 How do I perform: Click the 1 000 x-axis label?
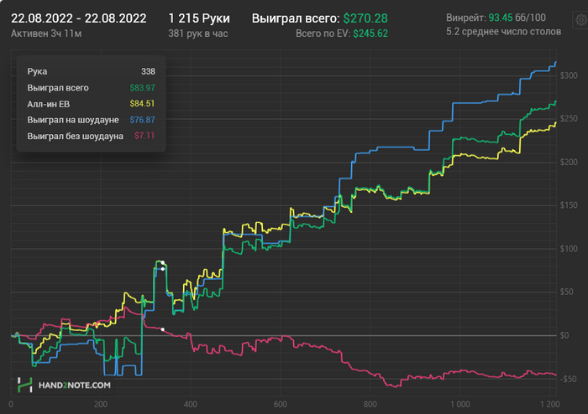coord(459,404)
